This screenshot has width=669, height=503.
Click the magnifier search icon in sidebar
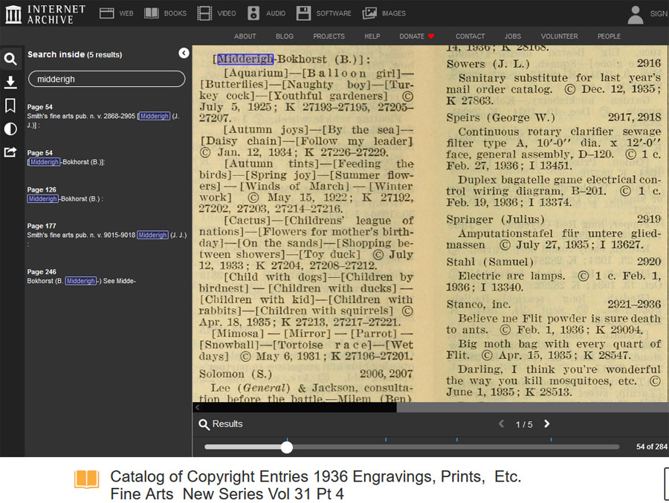coord(10,59)
